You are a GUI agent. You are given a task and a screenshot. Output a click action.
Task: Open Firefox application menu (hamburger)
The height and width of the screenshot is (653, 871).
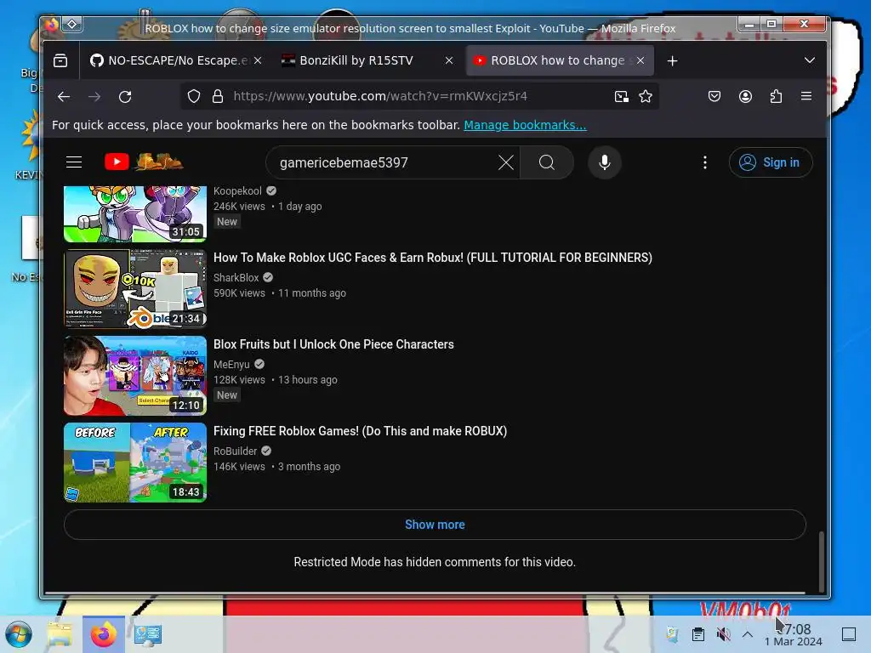pos(806,96)
